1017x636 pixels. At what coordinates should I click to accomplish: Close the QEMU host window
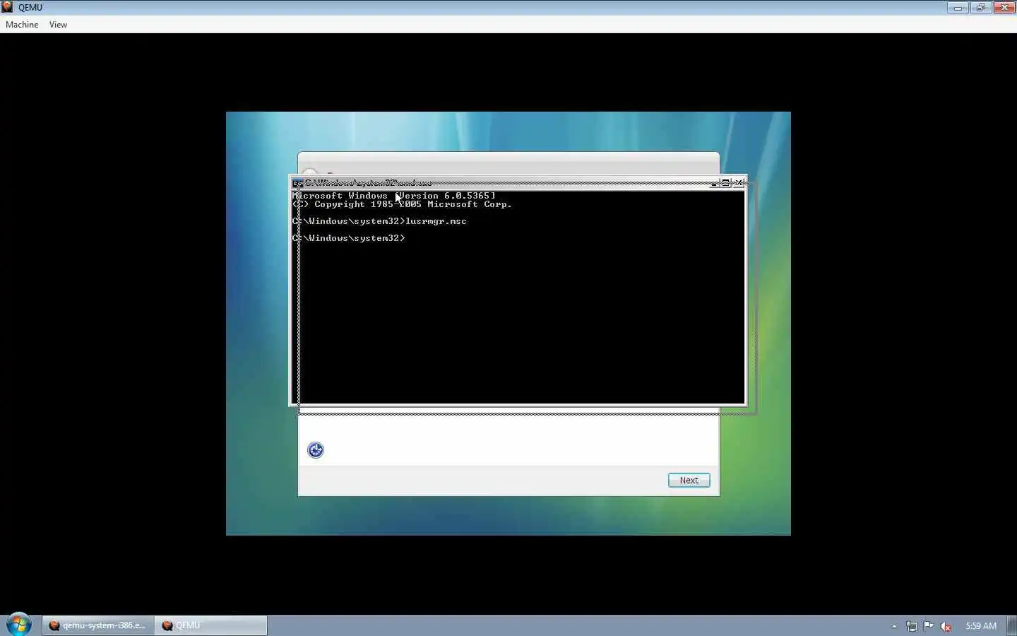tap(1004, 8)
